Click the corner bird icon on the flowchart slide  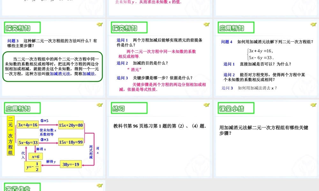(100, 105)
